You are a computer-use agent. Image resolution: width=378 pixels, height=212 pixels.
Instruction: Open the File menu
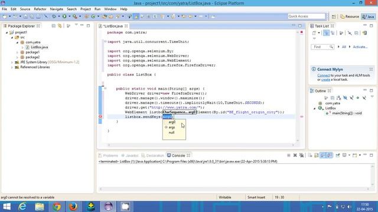[4, 9]
